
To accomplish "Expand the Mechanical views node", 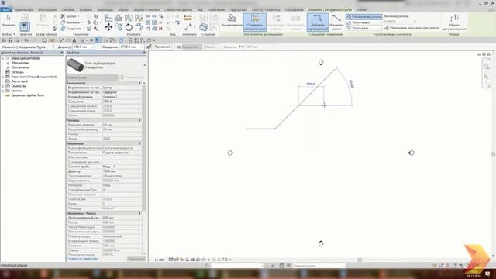I will coord(8,63).
